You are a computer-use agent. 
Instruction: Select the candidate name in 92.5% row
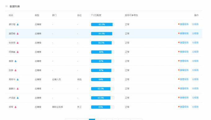(12, 24)
